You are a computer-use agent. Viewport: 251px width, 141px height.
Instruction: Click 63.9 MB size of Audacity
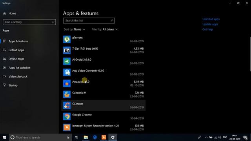pos(138,82)
